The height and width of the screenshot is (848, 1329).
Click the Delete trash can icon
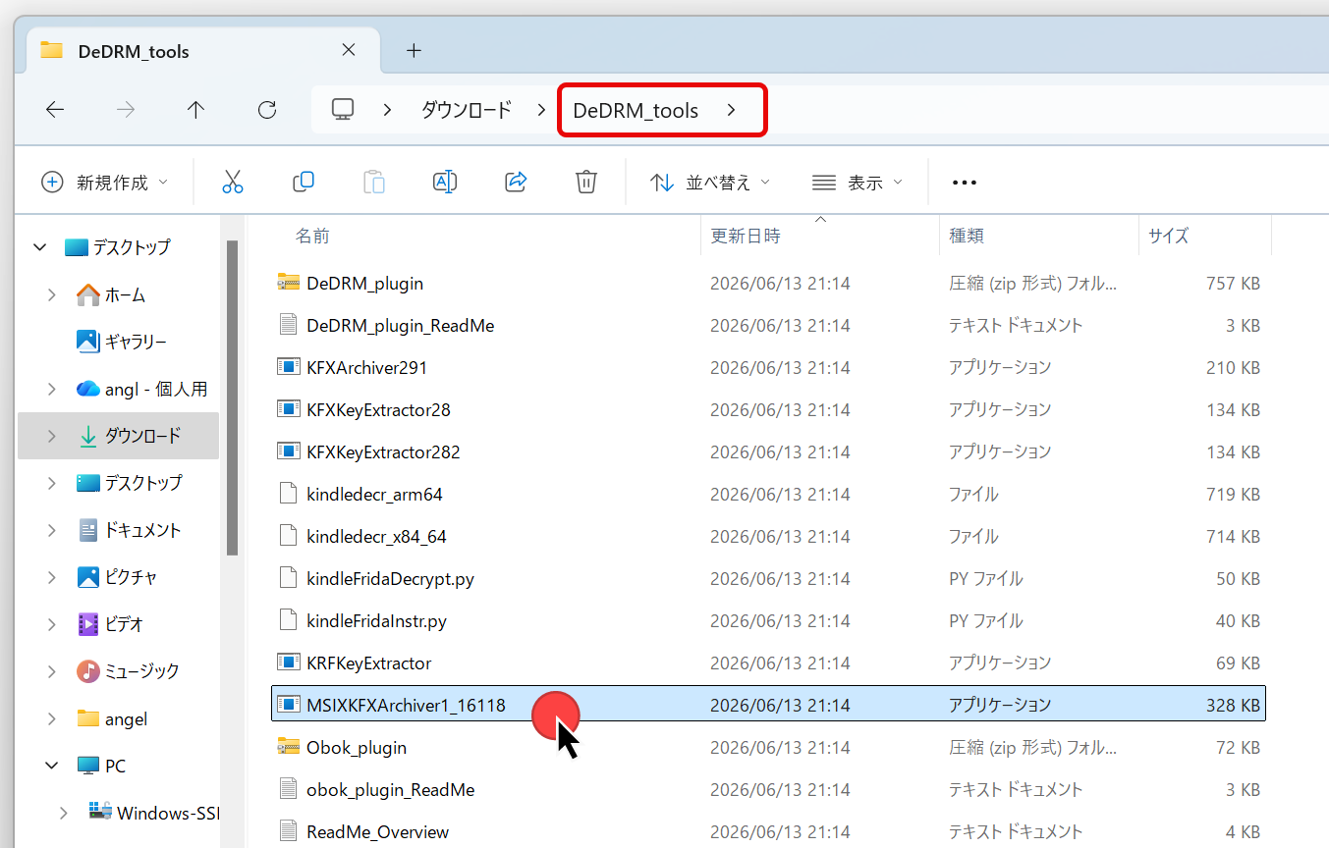(586, 182)
